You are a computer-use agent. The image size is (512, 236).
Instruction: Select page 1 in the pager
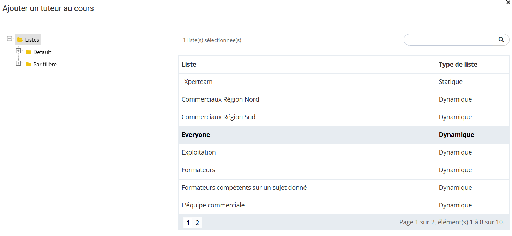[x=188, y=223]
